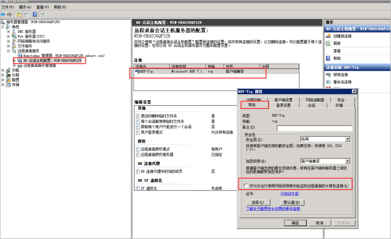Expand the 诊断 tree node
This screenshot has width=391, height=239.
[x=3, y=75]
